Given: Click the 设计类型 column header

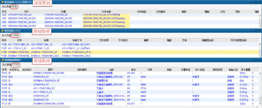Looking at the screenshot, I should click(200, 69).
